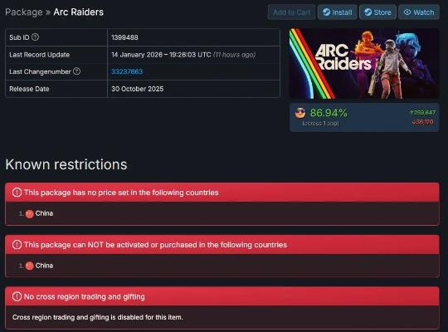
Task: Click the help icon beside Last Changenumber
Action: (x=76, y=71)
